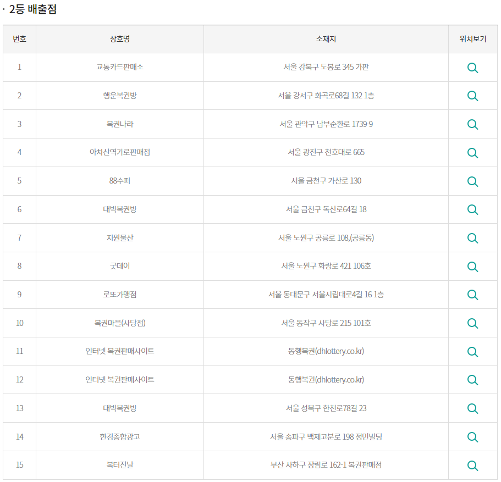Viewport: 501px width, 482px height.
Task: Show map for 한경종합광고
Action: coord(472,437)
